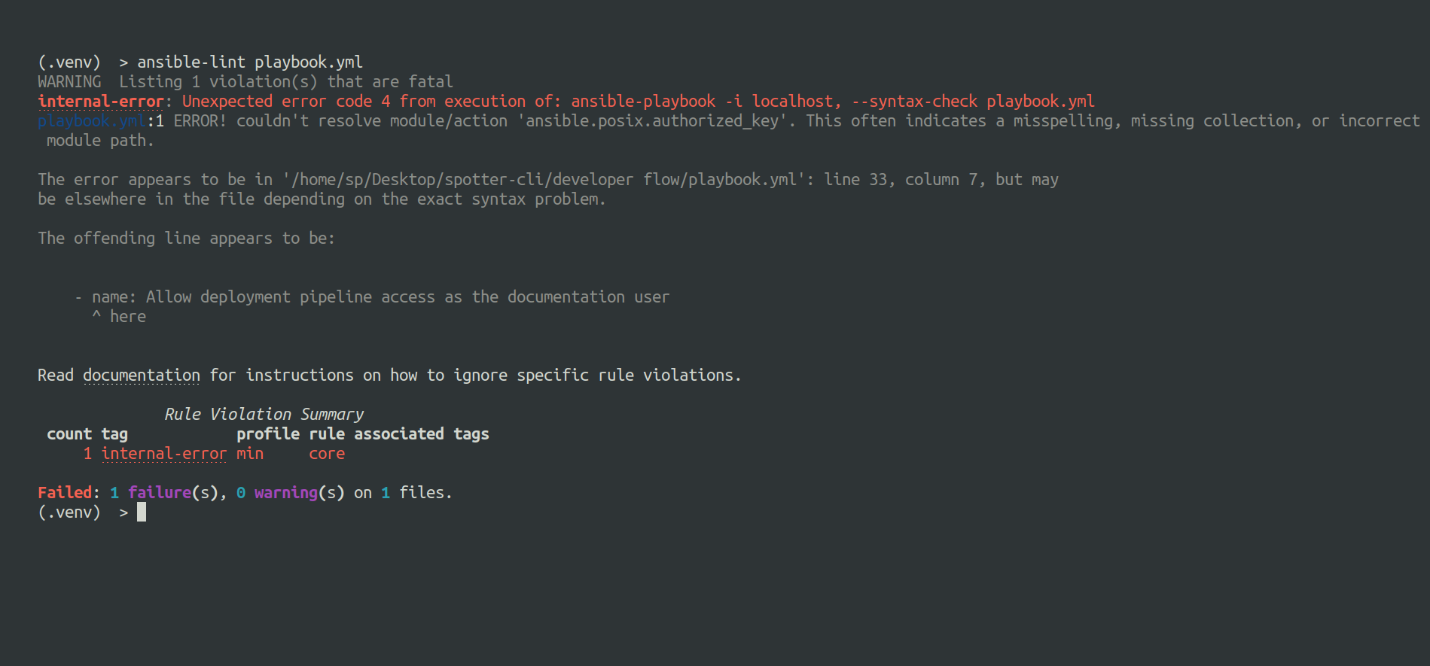Click the --syntax-check flag text
This screenshot has width=1430, height=666.
click(914, 102)
